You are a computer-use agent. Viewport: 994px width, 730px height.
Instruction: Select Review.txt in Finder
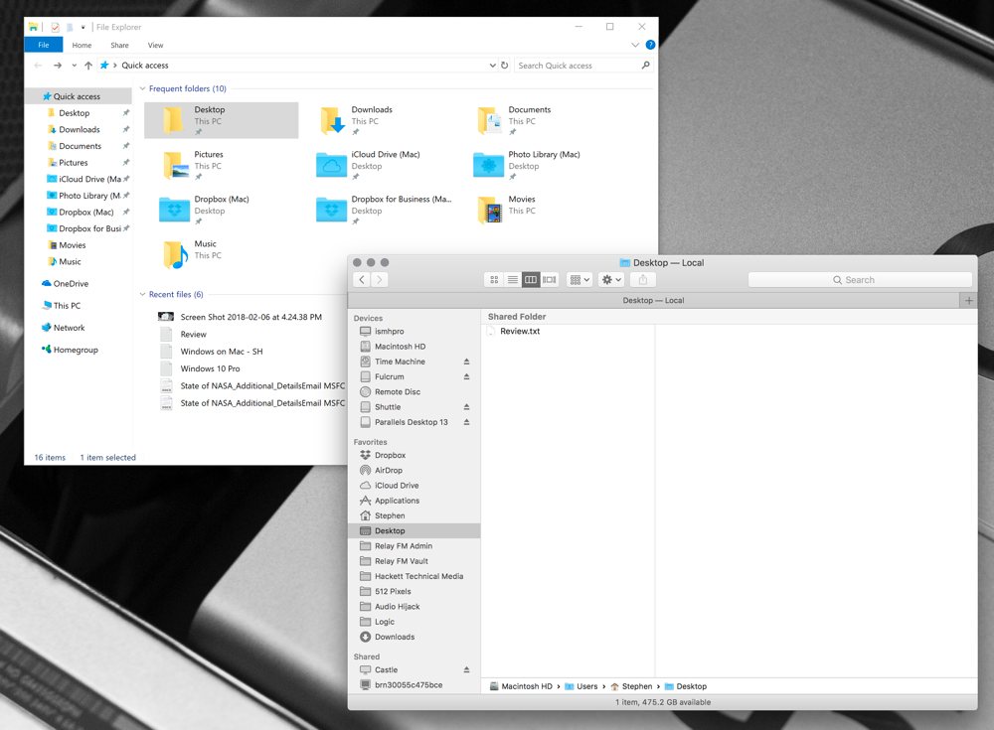pos(519,332)
